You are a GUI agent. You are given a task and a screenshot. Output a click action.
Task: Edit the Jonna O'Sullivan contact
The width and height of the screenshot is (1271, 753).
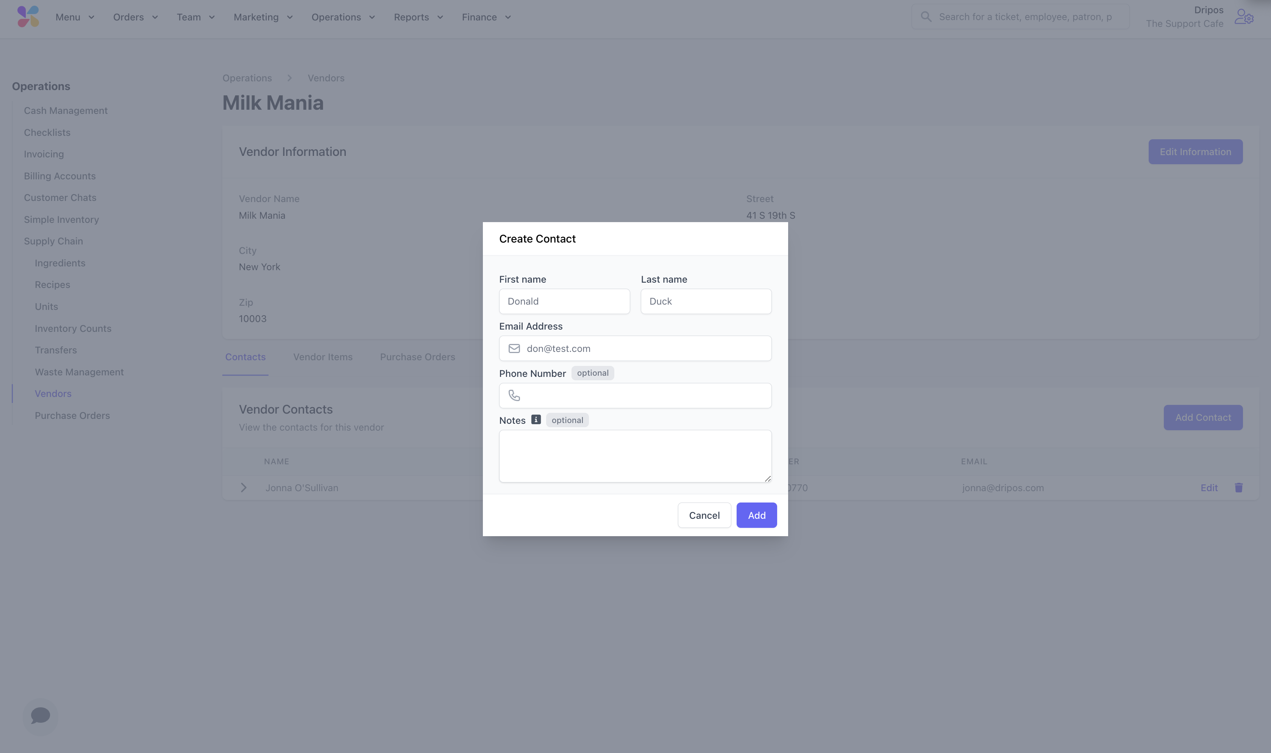click(1209, 488)
